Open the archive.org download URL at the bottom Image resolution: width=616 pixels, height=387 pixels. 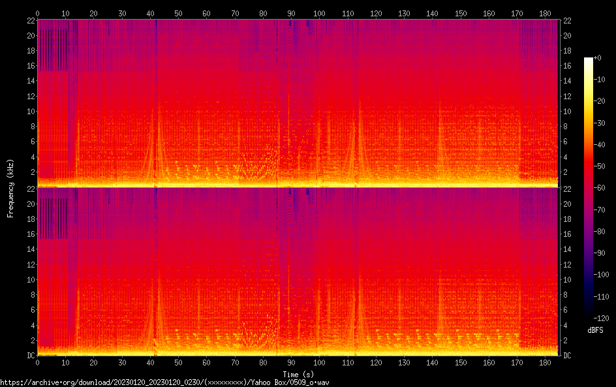(x=164, y=382)
